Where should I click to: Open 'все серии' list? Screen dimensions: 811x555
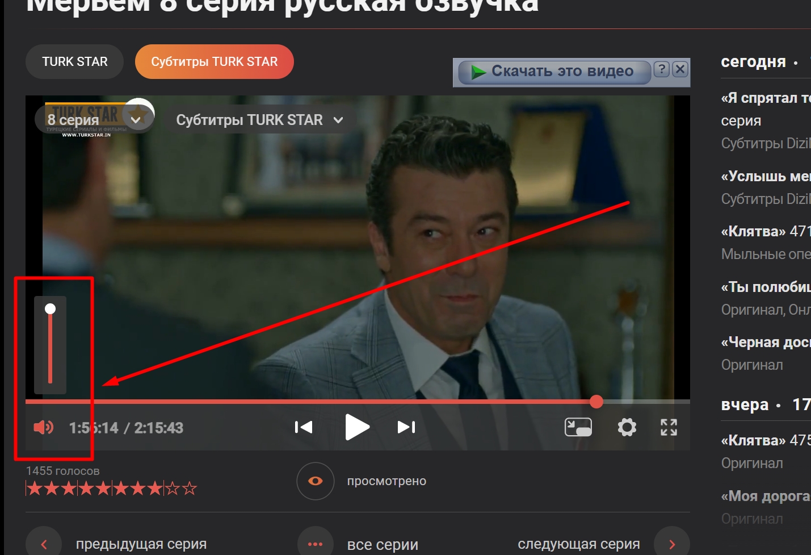click(x=382, y=544)
